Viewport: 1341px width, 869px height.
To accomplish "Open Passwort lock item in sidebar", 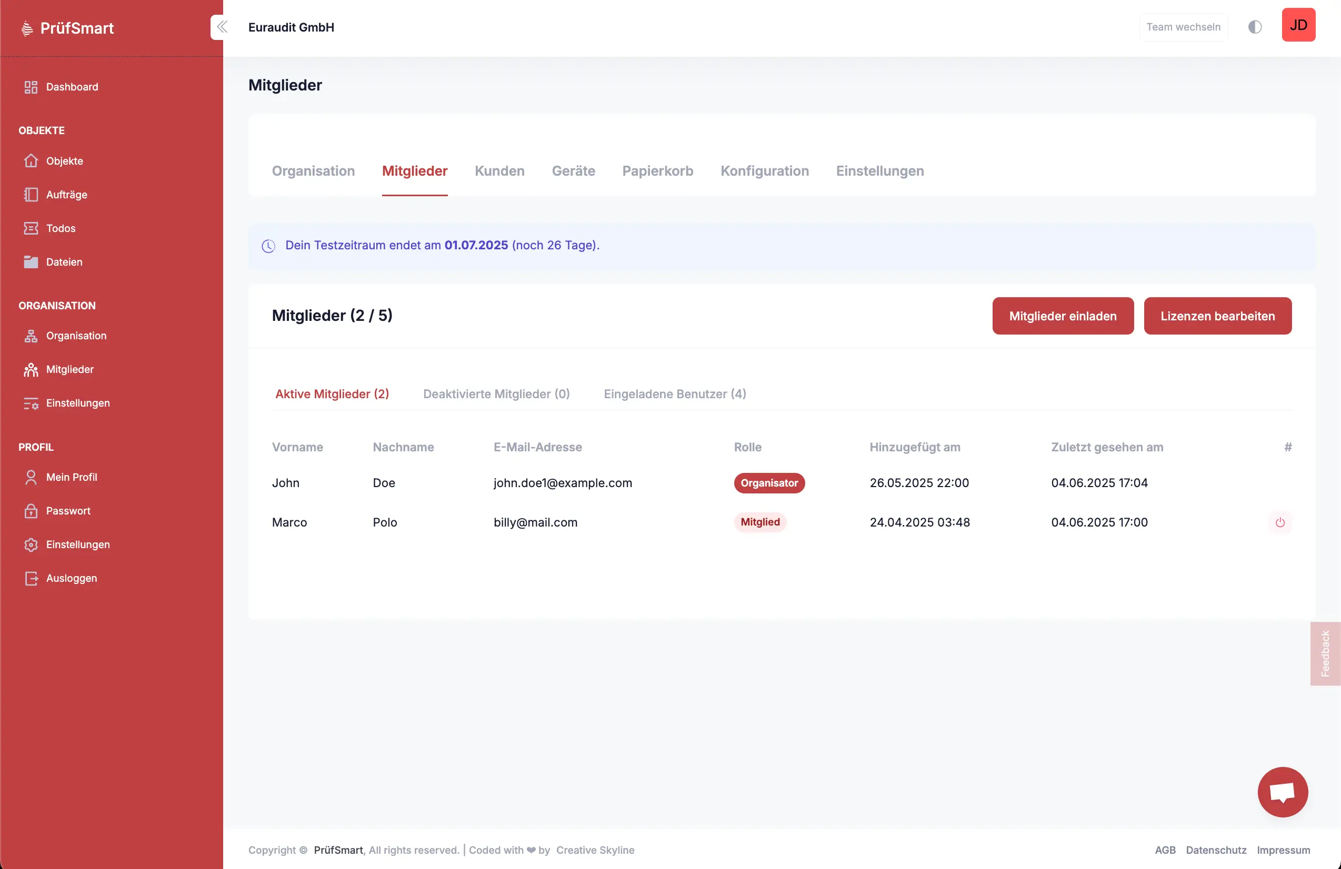I will [x=67, y=511].
